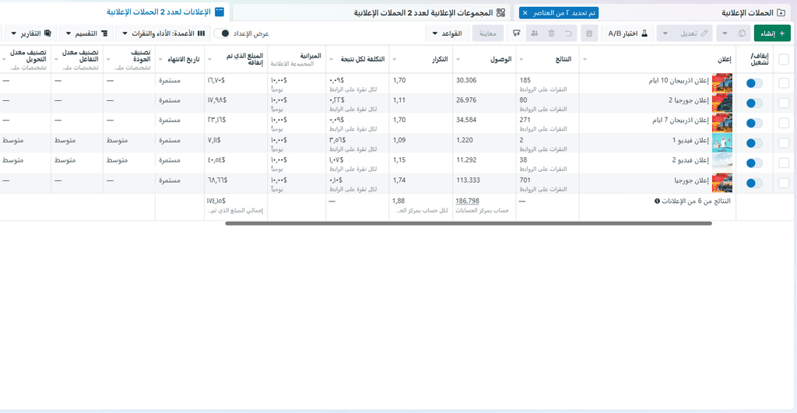Click the undo arrow icon
797x413 pixels.
[568, 33]
